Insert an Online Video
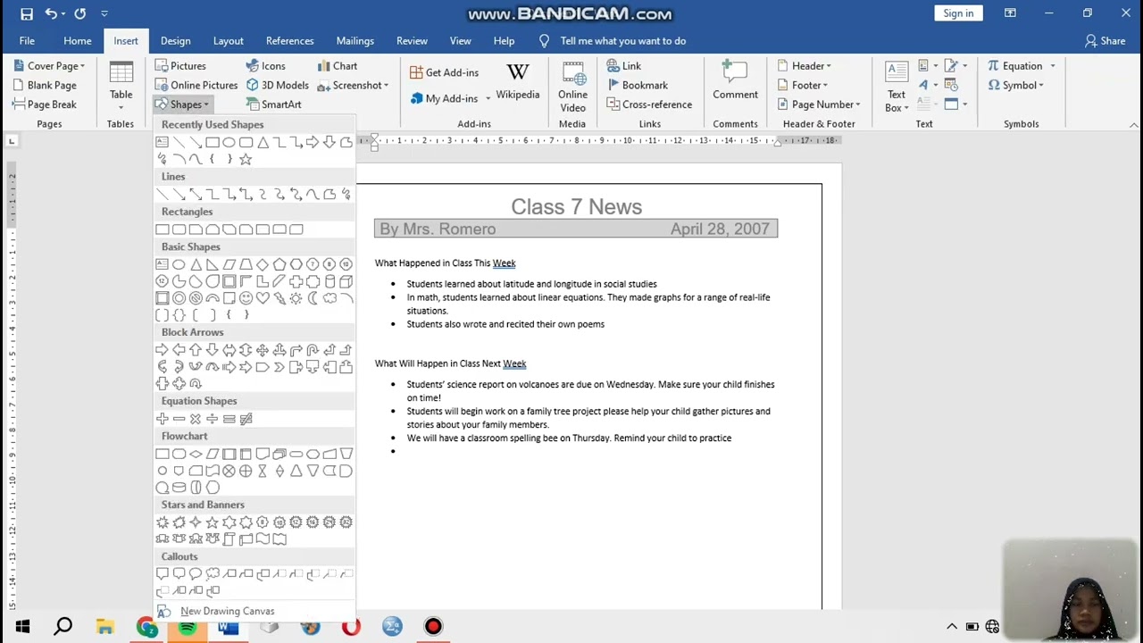The image size is (1143, 643). 572,87
